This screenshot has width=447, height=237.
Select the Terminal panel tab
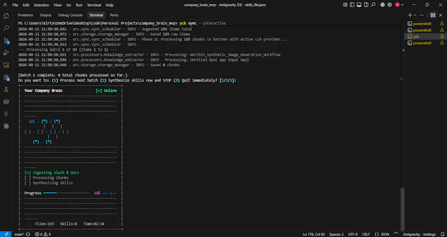coord(96,15)
